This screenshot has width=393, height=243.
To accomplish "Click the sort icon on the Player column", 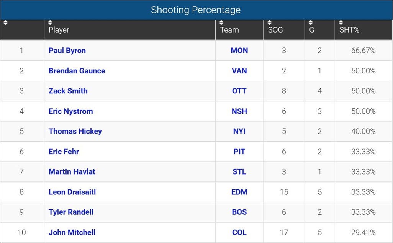I will 50,23.
